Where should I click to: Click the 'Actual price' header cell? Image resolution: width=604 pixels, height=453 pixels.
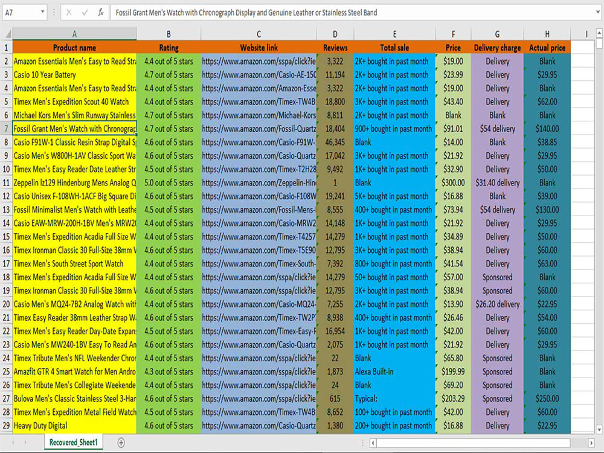547,48
